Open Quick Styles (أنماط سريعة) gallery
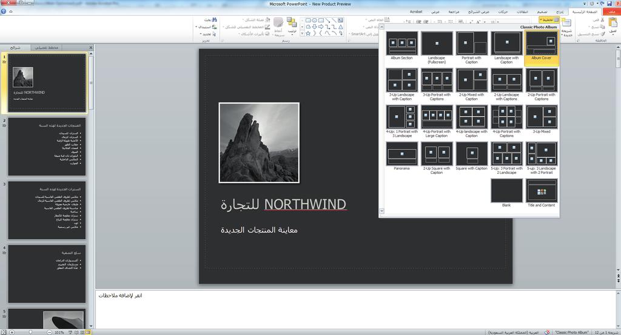Screen dimensions: 621x335 tap(278, 27)
